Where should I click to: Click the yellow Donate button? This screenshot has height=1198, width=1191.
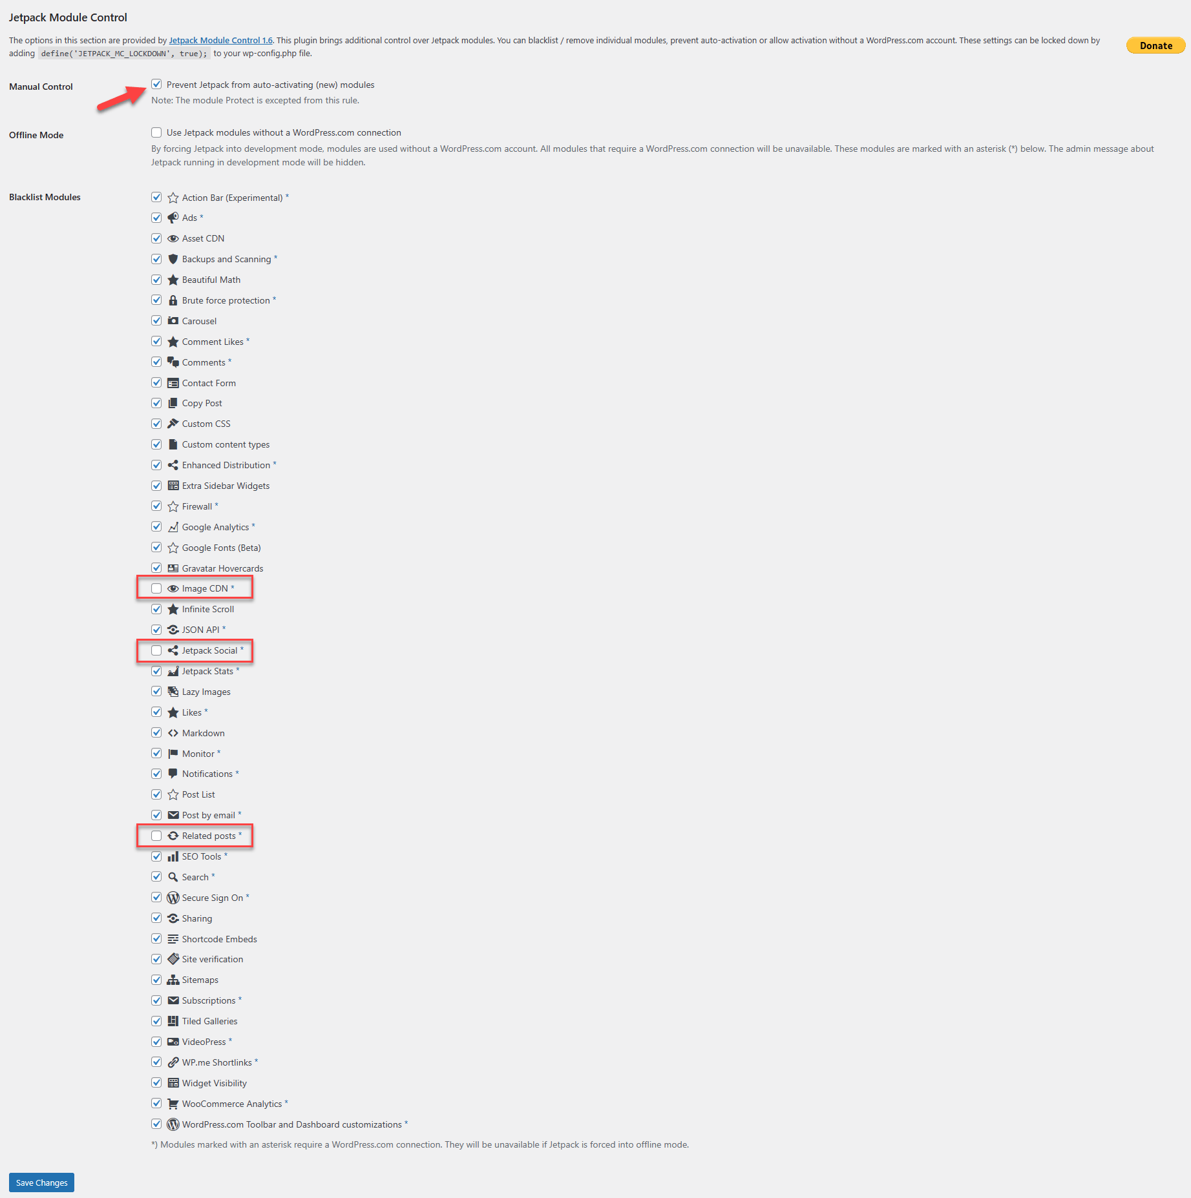[x=1155, y=45]
